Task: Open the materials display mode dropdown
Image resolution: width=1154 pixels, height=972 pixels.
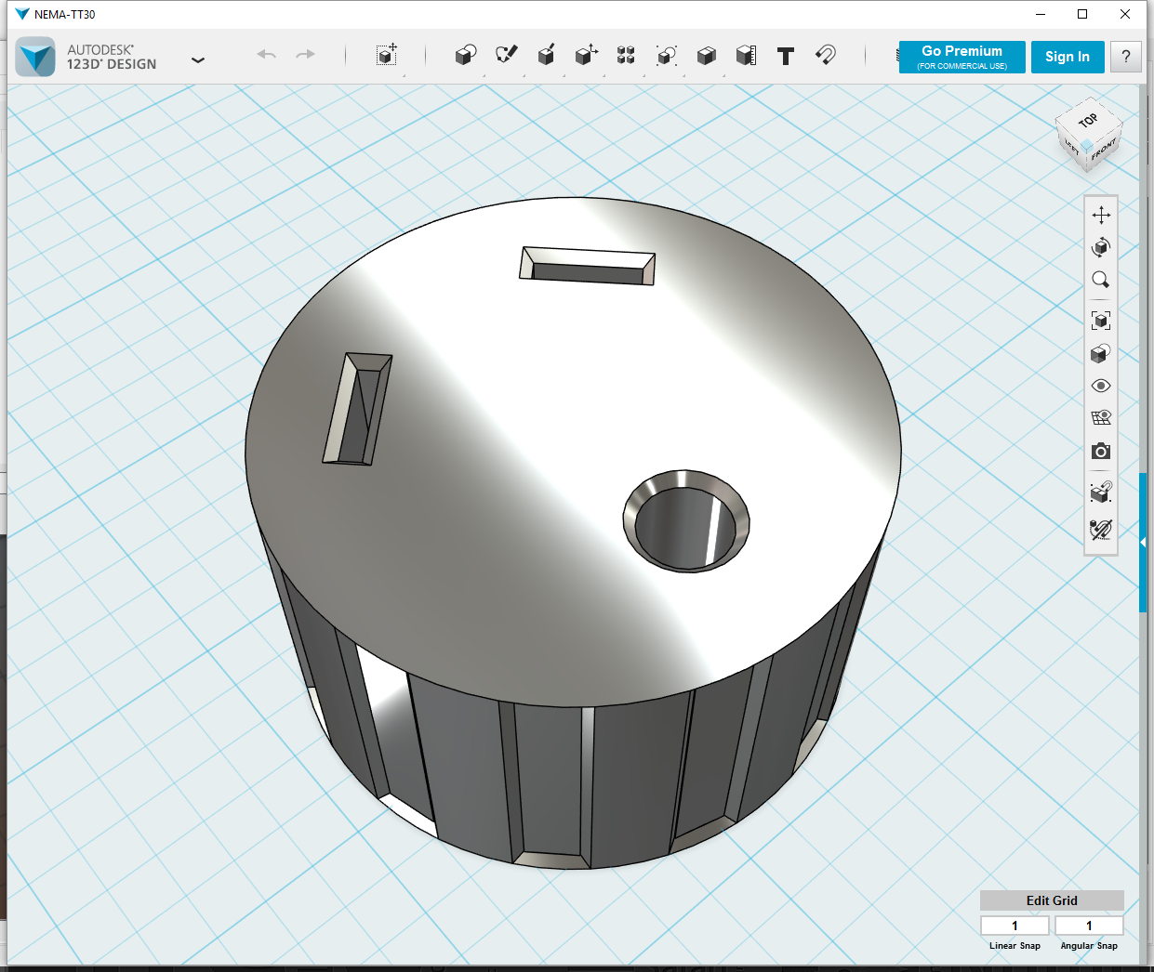Action: tap(1101, 353)
